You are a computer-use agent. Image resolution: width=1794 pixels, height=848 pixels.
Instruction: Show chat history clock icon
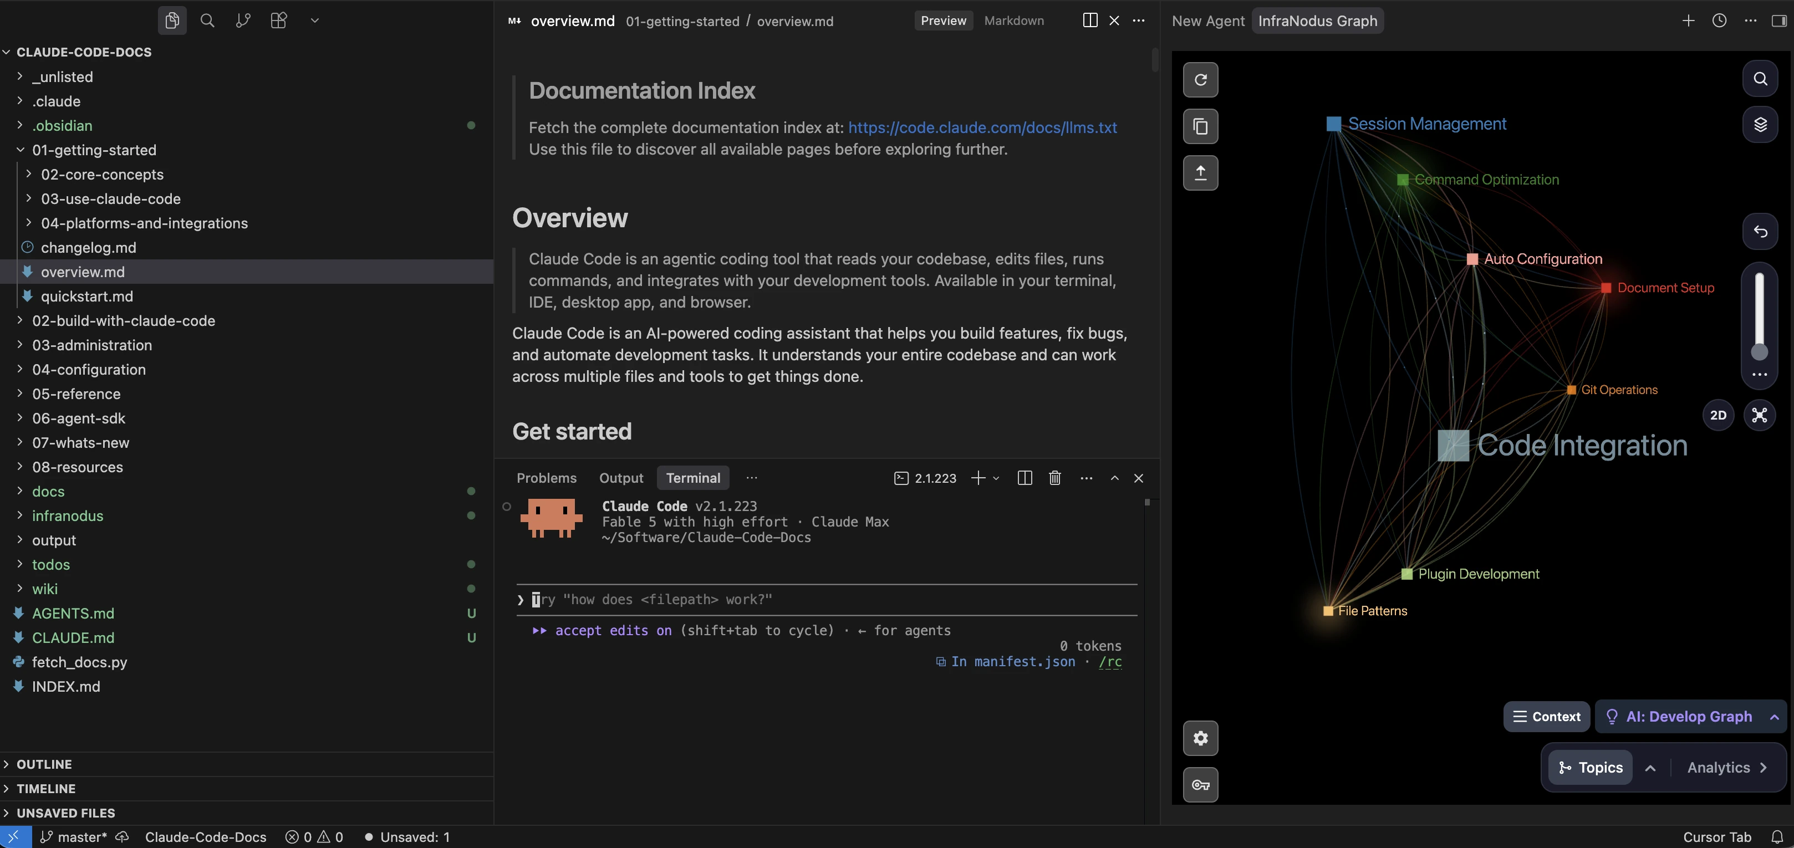click(x=1719, y=20)
